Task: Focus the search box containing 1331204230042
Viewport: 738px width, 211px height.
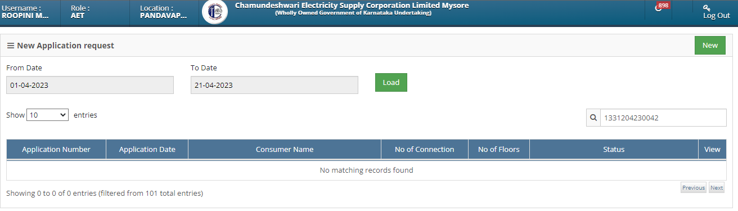Action: [x=663, y=118]
